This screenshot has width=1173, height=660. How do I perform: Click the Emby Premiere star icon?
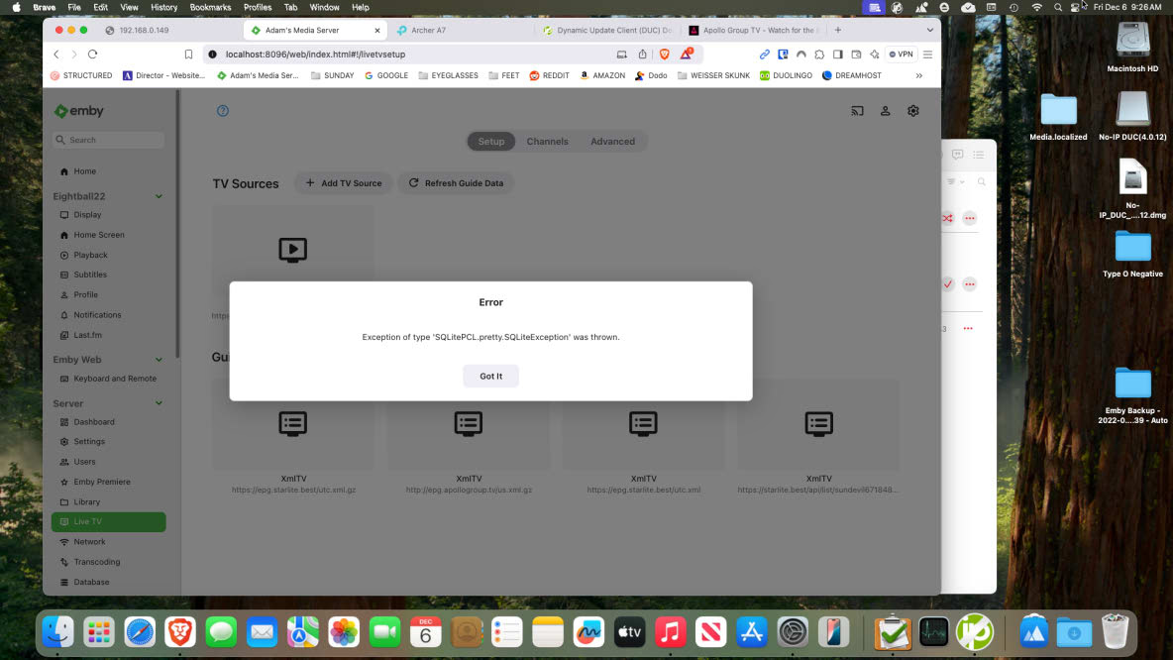62,481
